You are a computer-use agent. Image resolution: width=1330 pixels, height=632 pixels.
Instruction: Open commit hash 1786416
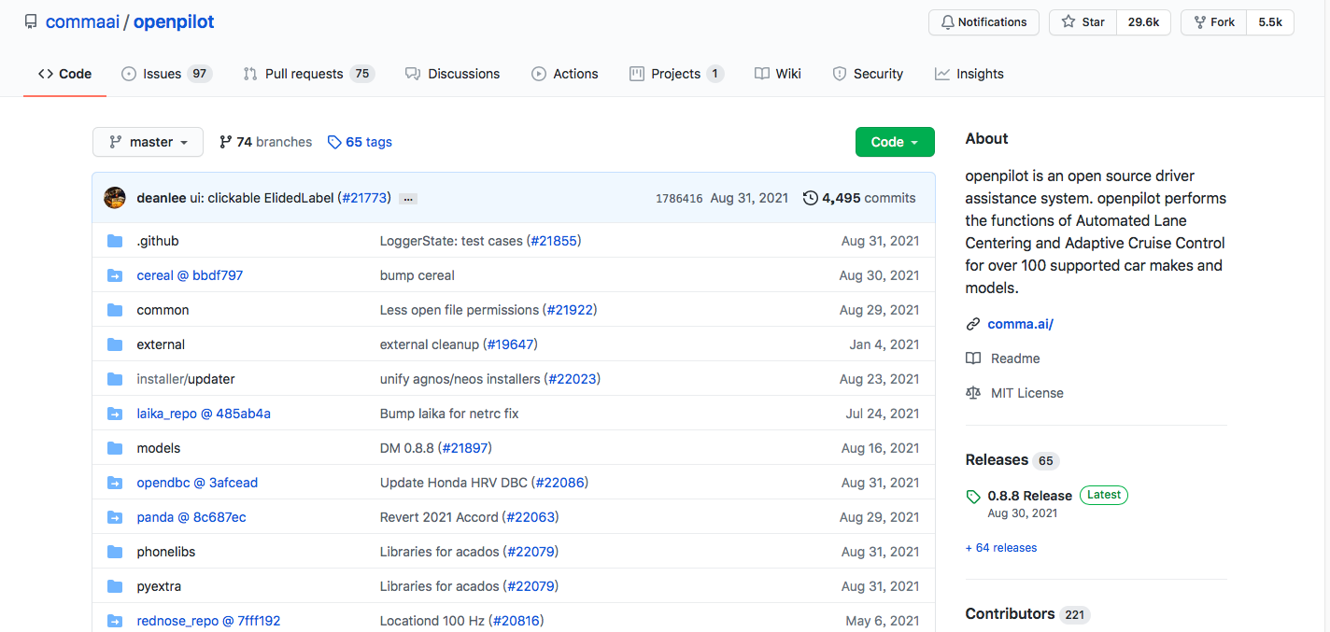coord(679,199)
